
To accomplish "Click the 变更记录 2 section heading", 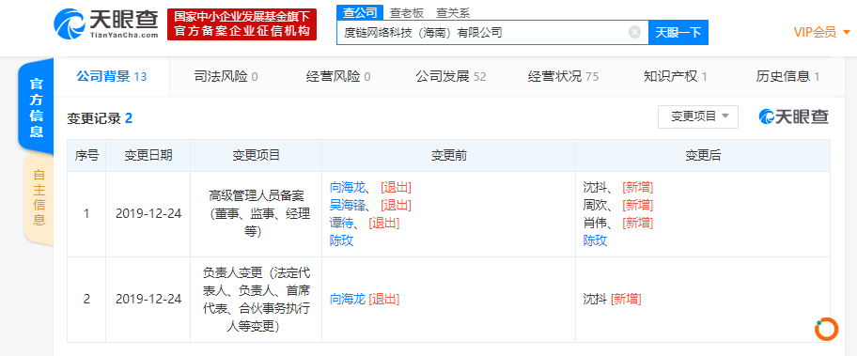I will click(100, 118).
